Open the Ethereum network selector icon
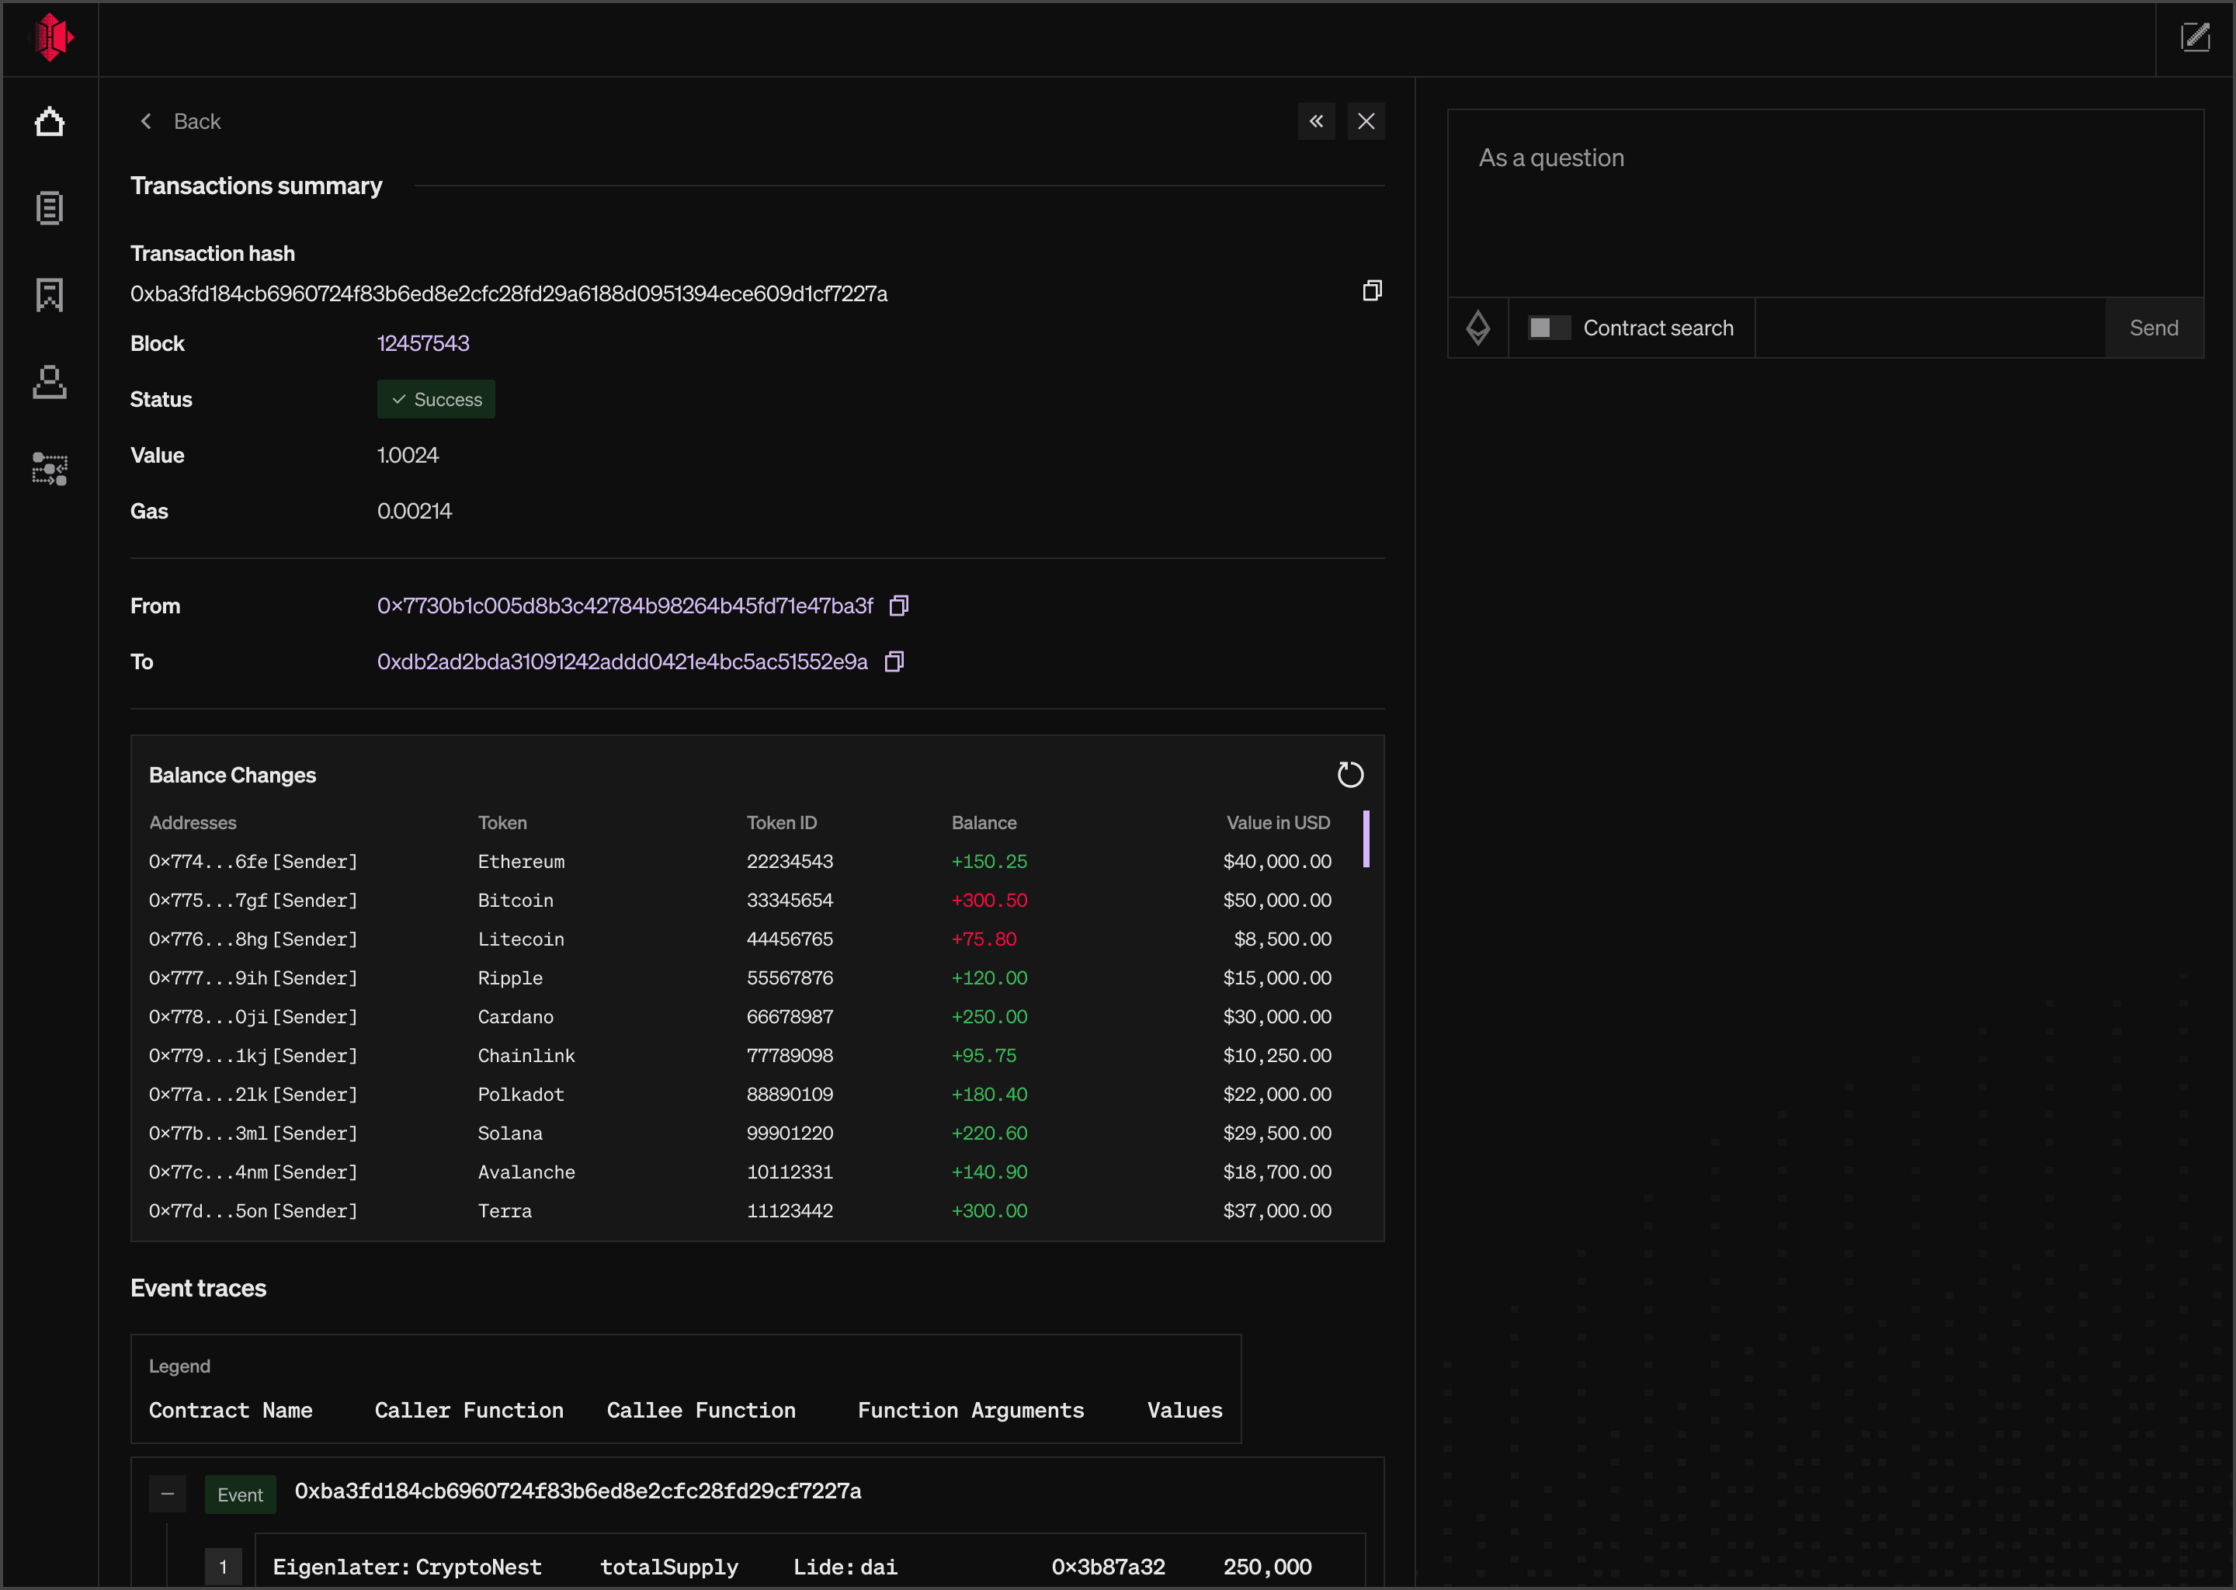The image size is (2236, 1590). click(1477, 328)
